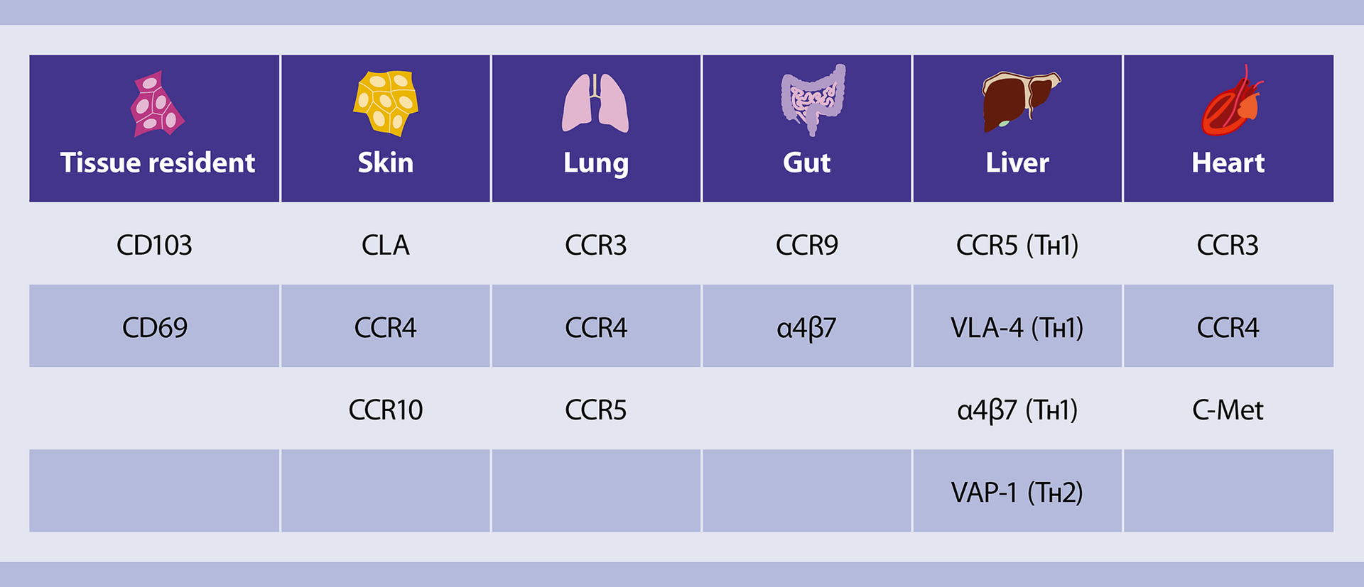
Task: Select the Tissue resident column header
Action: tap(157, 163)
